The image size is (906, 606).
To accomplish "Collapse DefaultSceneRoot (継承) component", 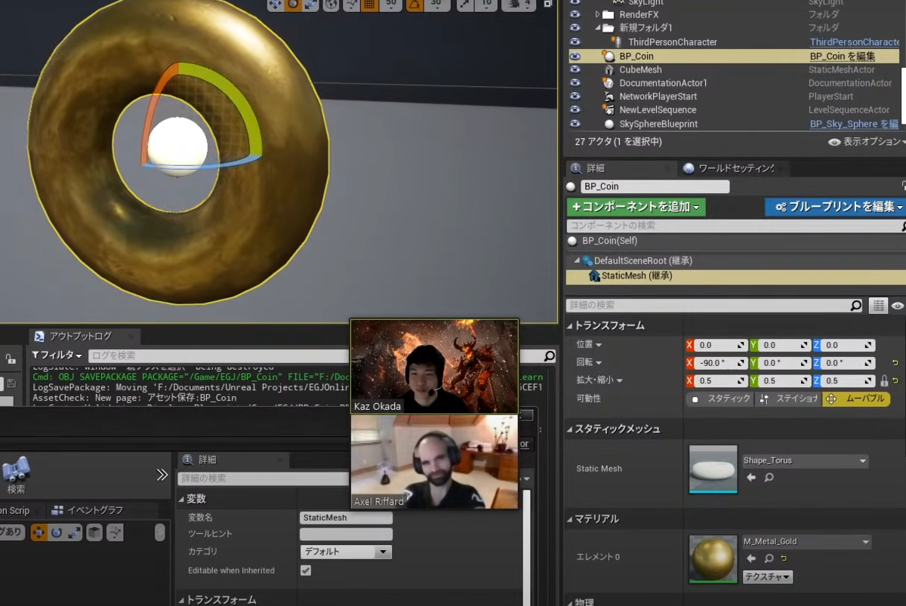I will (x=577, y=261).
